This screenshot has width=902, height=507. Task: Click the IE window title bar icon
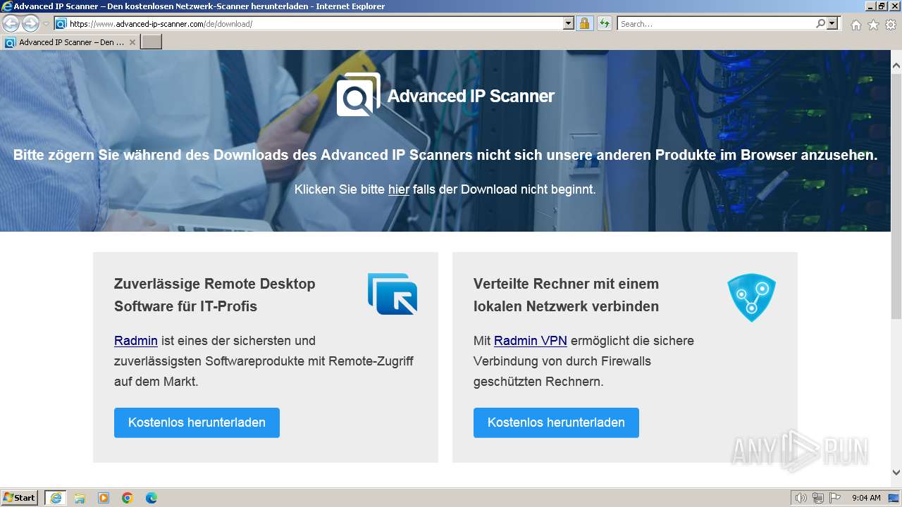tap(7, 6)
